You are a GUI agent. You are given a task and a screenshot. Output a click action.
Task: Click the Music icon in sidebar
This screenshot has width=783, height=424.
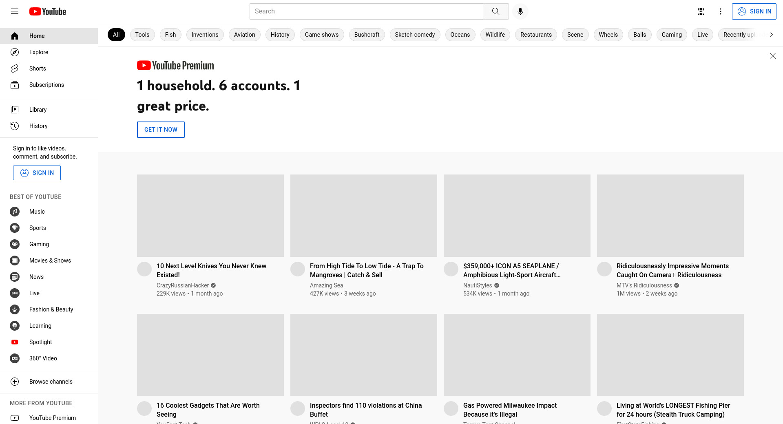pos(15,212)
